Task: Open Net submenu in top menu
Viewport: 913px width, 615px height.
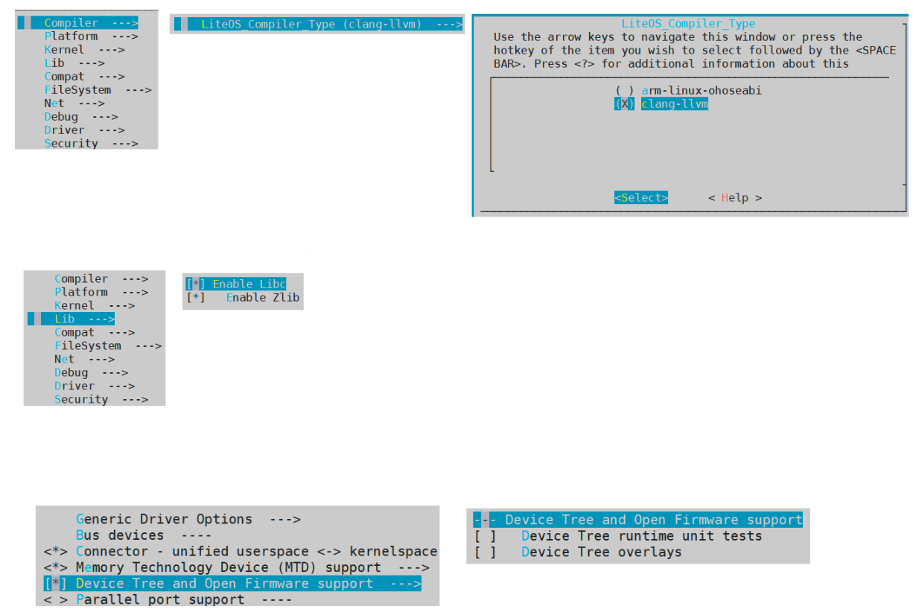Action: (74, 103)
